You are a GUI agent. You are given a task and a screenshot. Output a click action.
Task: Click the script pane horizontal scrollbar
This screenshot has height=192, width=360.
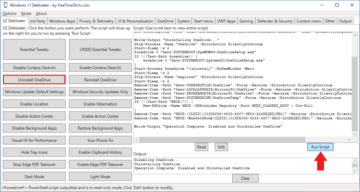[x=241, y=139]
